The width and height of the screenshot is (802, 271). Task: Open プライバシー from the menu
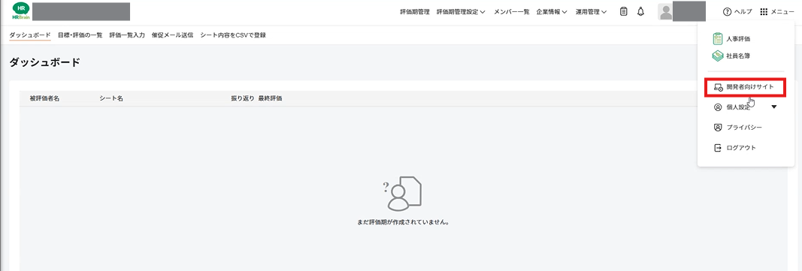click(744, 128)
